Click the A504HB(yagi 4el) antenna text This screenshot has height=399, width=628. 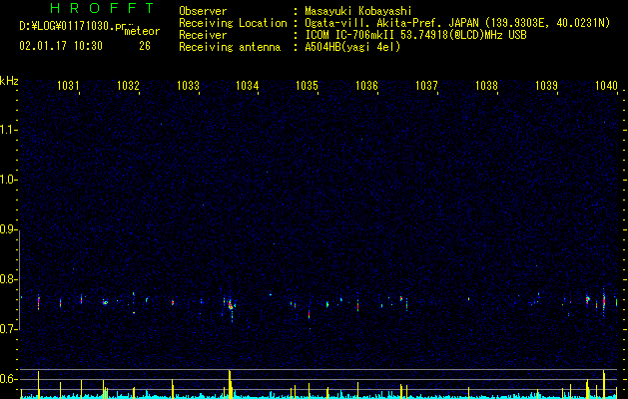pyautogui.click(x=352, y=47)
